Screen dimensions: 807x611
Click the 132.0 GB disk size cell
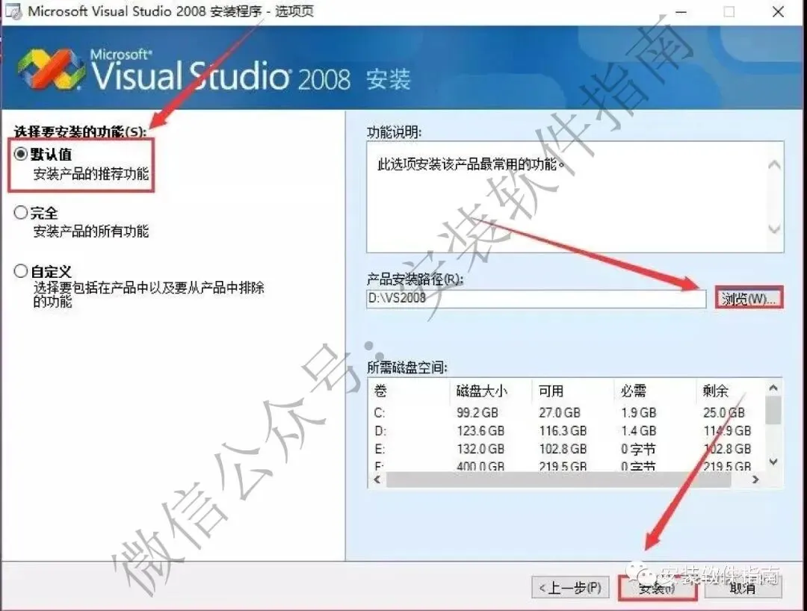click(x=480, y=448)
